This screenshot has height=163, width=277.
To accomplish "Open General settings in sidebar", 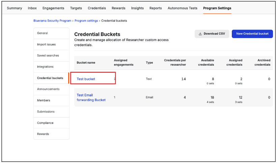I will point(51,33).
